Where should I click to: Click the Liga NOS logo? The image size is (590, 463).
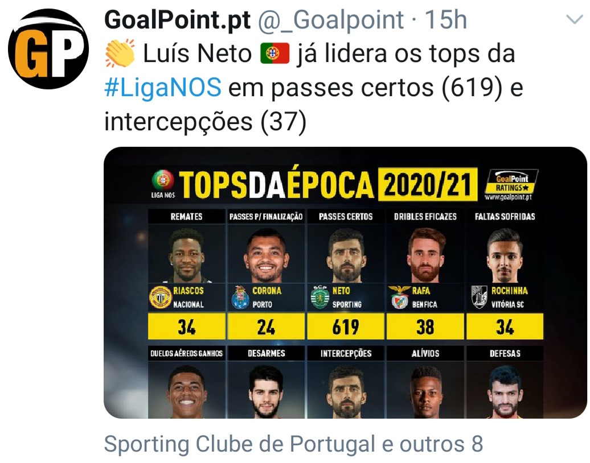163,184
